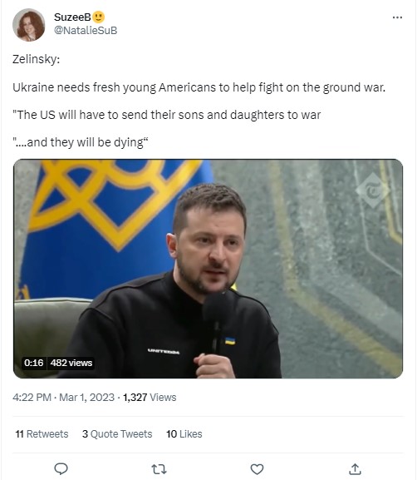This screenshot has width=417, height=480.
Task: Click the 4:22 PM Mar 1, 2023 timestamp
Action: (63, 398)
